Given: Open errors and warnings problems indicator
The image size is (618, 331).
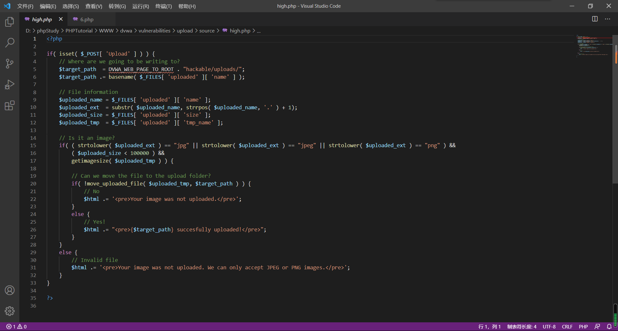Looking at the screenshot, I should [16, 327].
